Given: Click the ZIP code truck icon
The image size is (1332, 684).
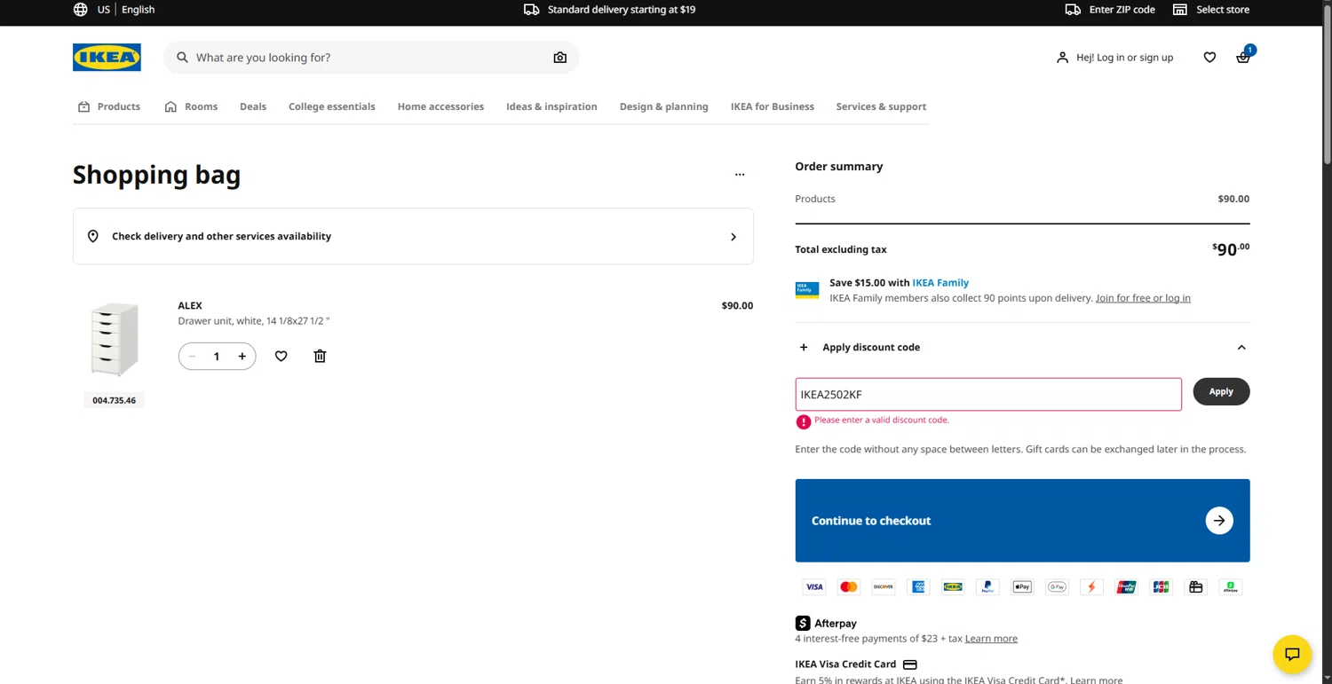Looking at the screenshot, I should (1073, 9).
